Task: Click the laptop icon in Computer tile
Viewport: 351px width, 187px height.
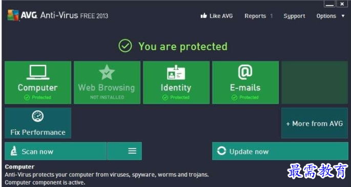Action: [x=38, y=72]
